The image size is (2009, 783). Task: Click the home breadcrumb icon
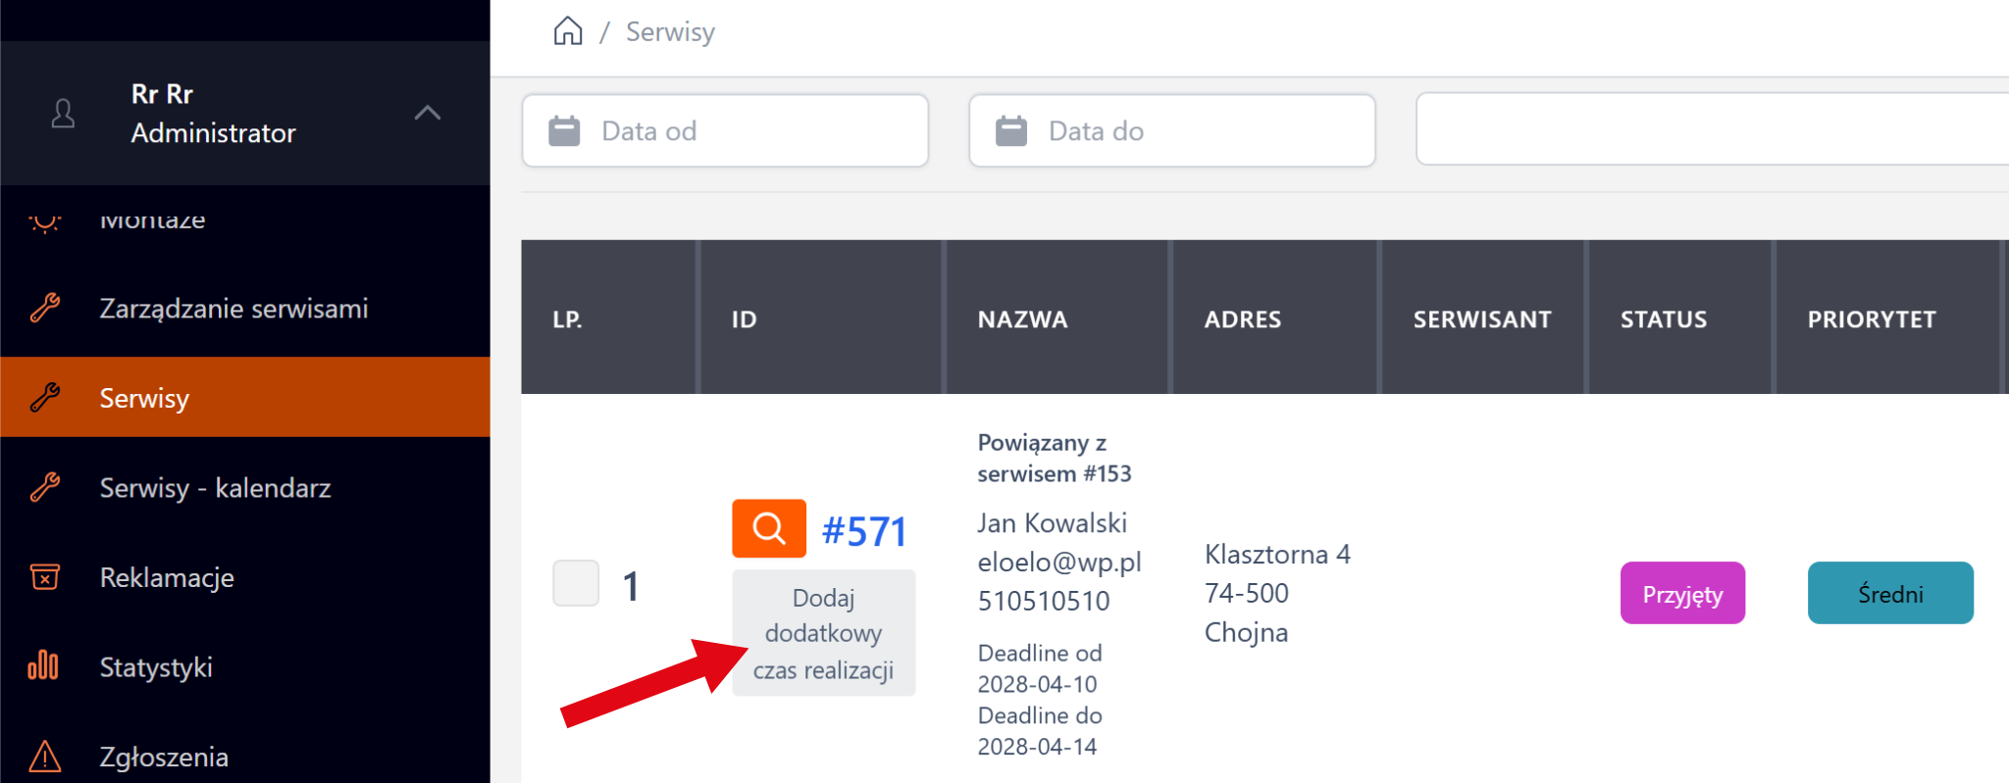(568, 31)
